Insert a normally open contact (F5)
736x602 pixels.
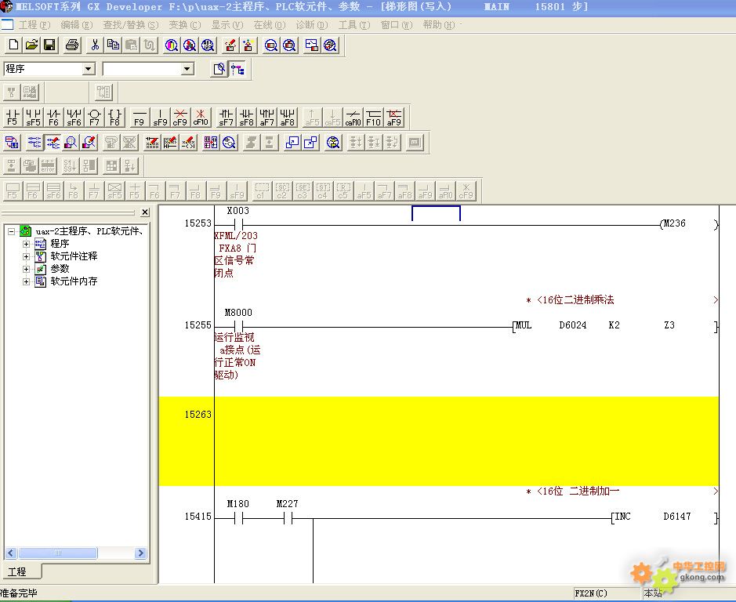[x=13, y=118]
